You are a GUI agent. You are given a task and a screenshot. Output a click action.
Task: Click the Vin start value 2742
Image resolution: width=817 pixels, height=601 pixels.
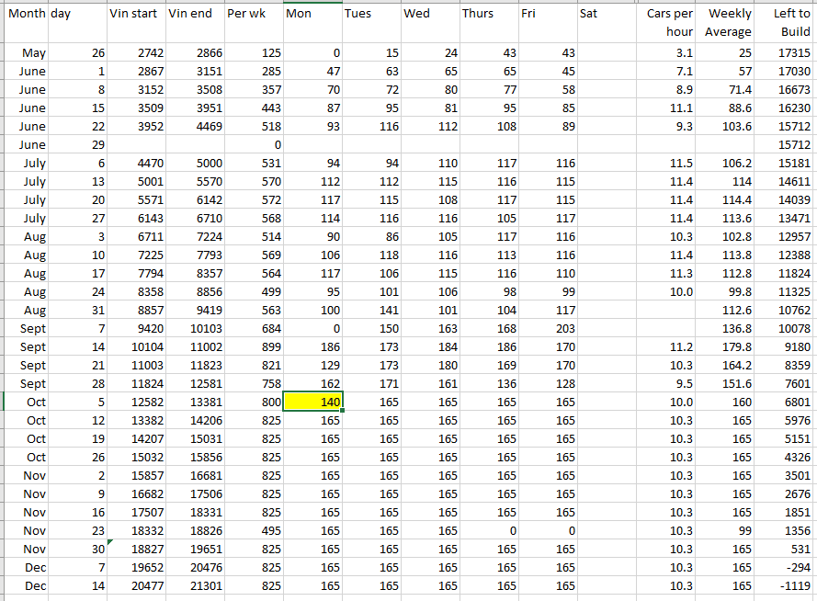click(x=136, y=53)
